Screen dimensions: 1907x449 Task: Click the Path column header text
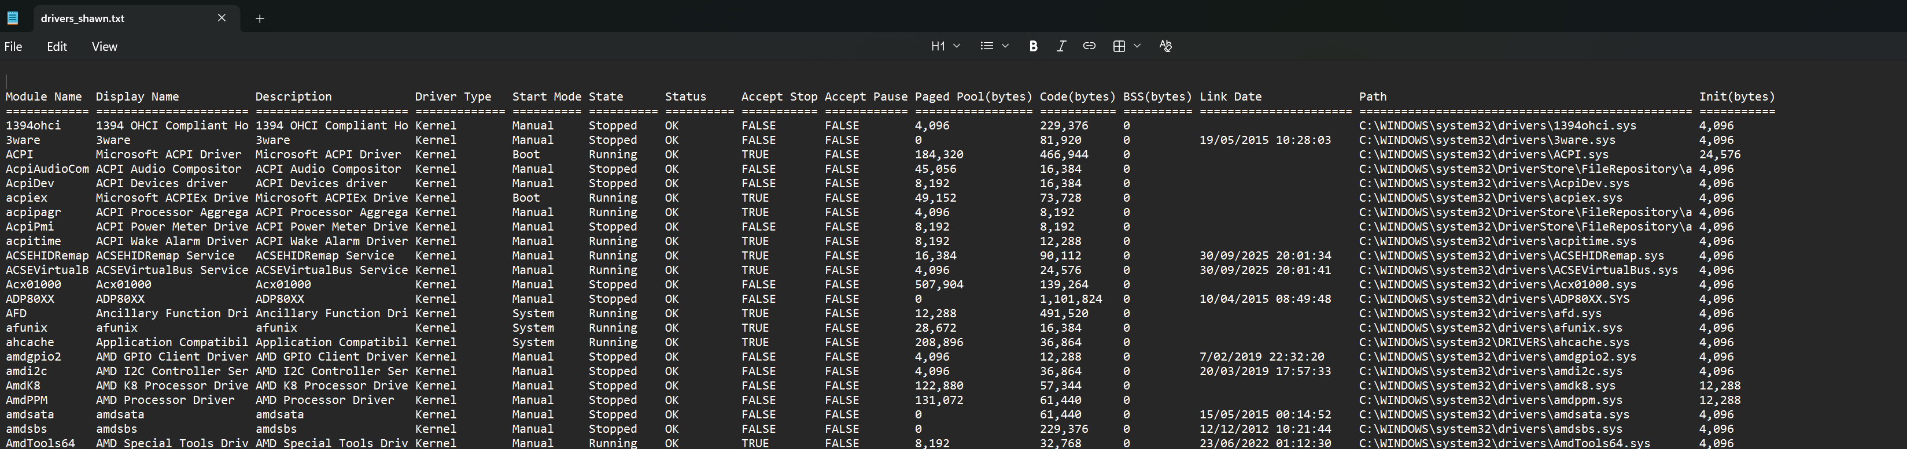[1373, 97]
